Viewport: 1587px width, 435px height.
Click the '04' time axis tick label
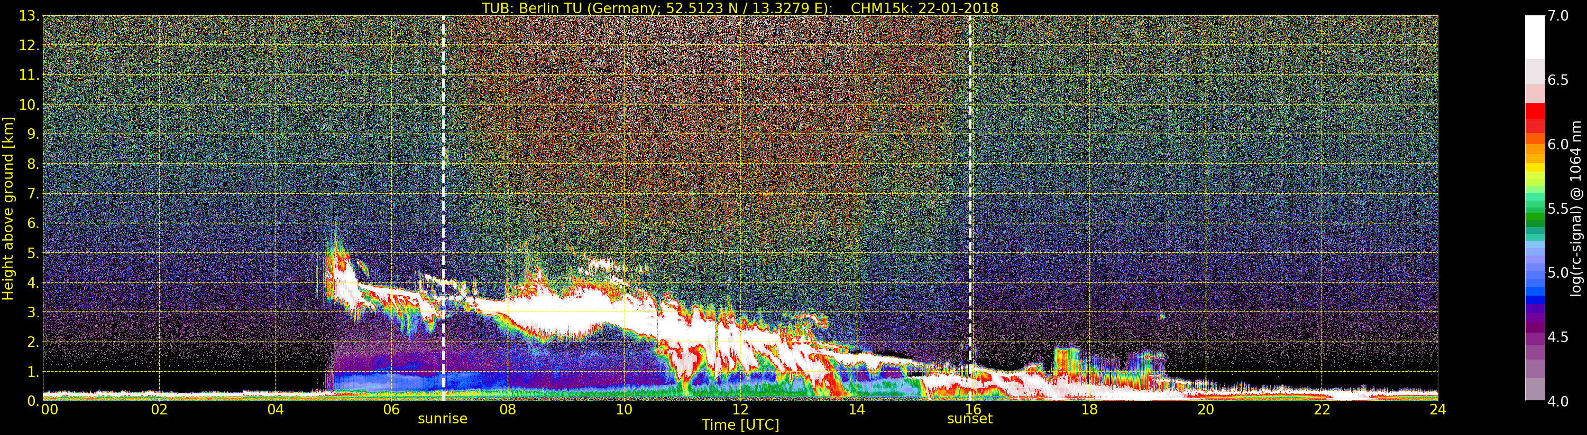tap(276, 410)
